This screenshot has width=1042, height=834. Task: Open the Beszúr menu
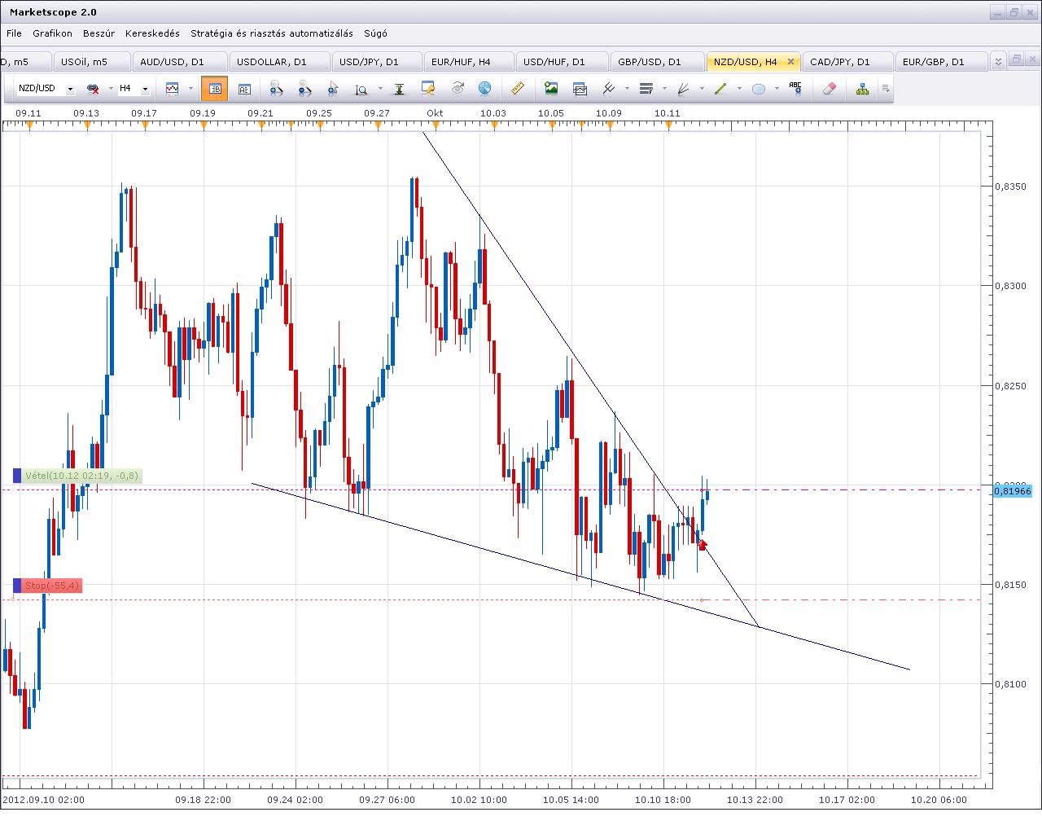pos(99,33)
